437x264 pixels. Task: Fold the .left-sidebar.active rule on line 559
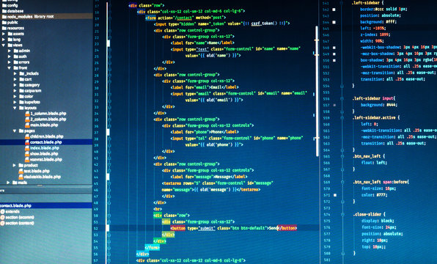point(342,118)
